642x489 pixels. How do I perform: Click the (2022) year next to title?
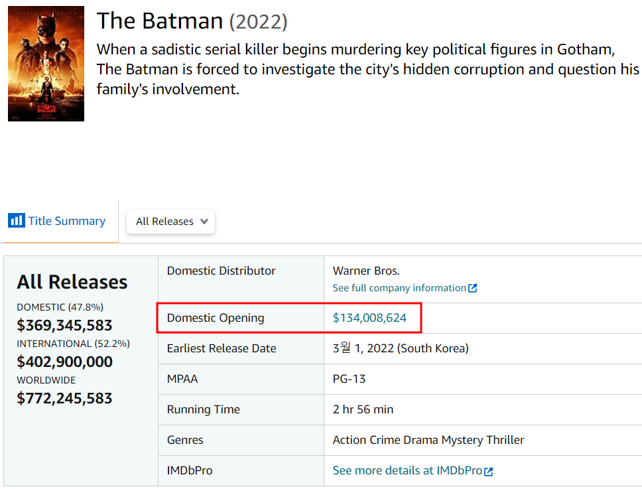click(x=258, y=22)
